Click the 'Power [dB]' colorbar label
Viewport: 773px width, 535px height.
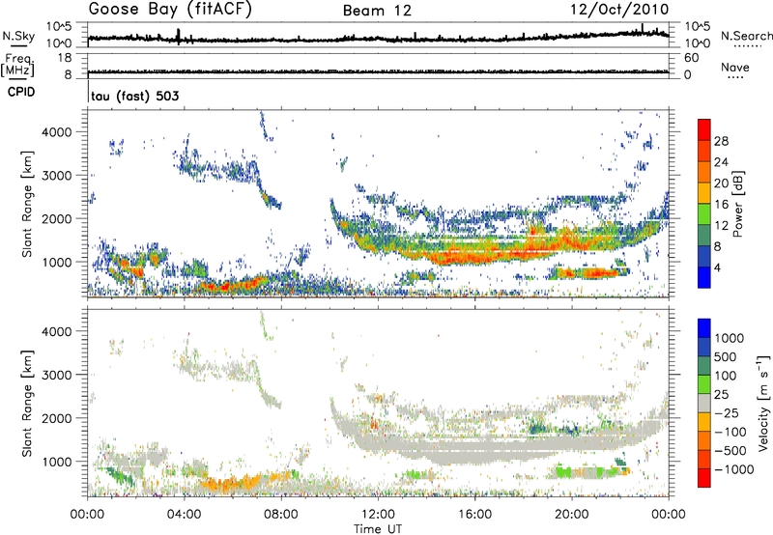737,204
